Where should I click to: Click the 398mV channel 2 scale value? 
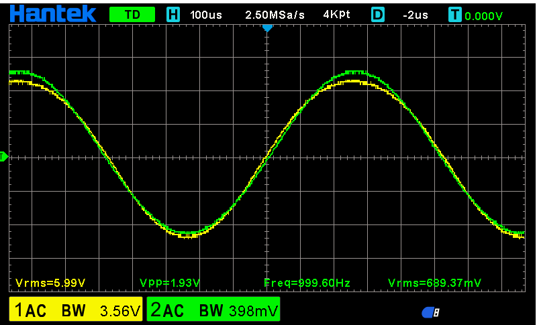(x=254, y=311)
